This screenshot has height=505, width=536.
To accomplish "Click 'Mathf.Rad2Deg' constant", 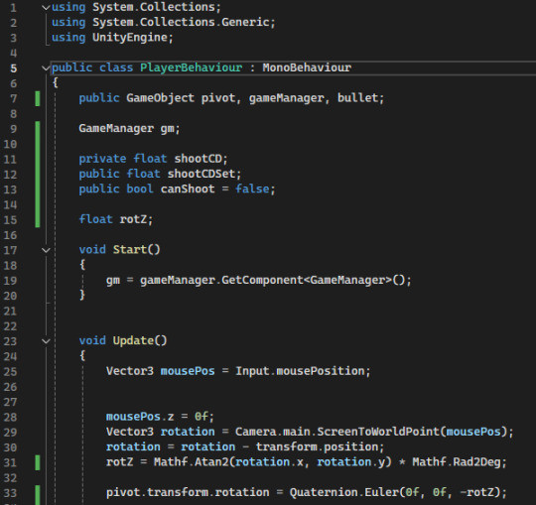I will point(457,462).
